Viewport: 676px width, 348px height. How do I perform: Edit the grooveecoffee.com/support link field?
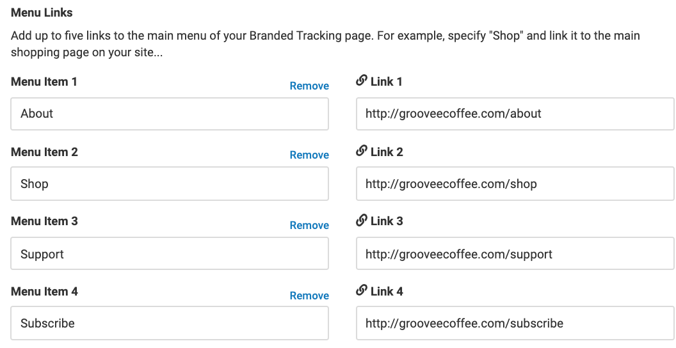(515, 254)
